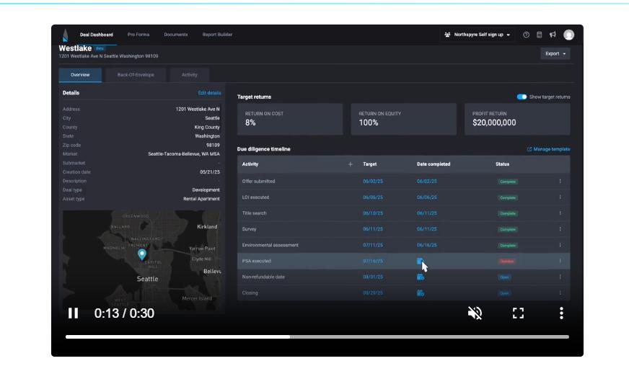Click Closing target date
Screen dimensions: 629x379
pyautogui.click(x=373, y=293)
